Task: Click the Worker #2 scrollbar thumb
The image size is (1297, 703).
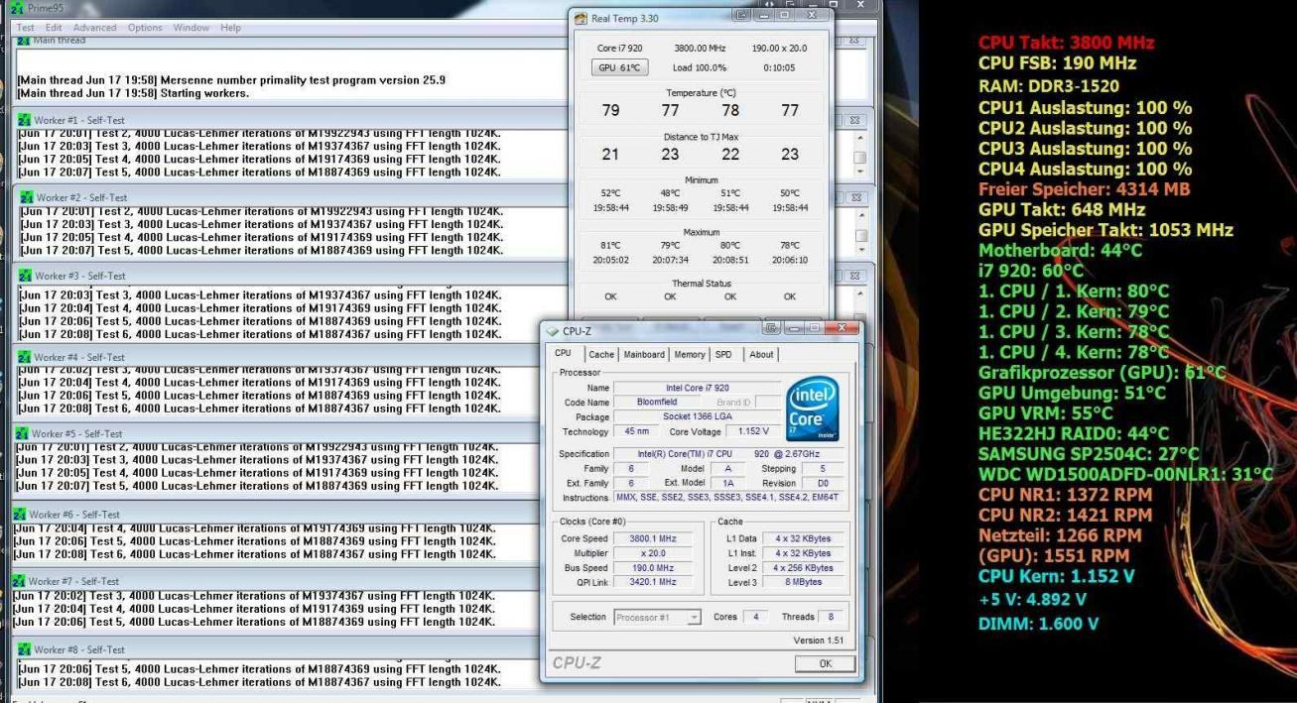Action: pyautogui.click(x=860, y=235)
